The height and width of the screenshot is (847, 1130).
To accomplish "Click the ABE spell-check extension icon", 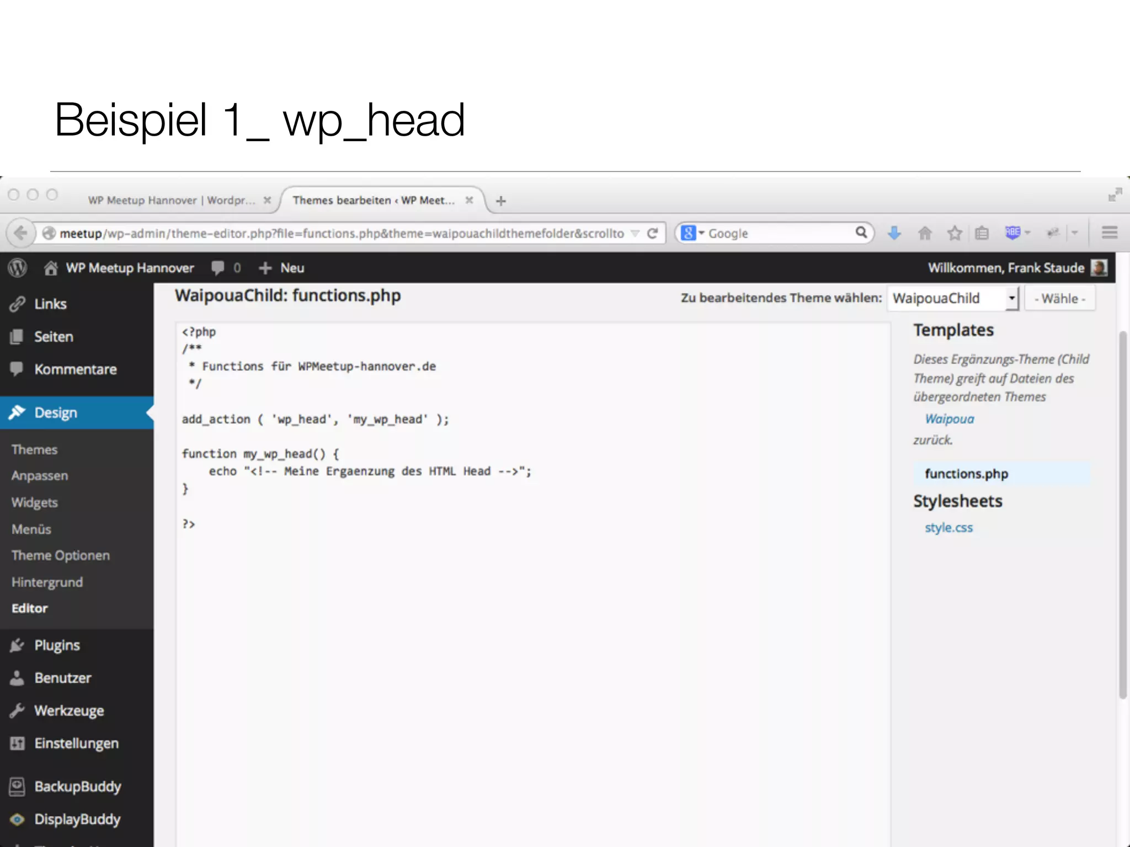I will pos(1012,233).
